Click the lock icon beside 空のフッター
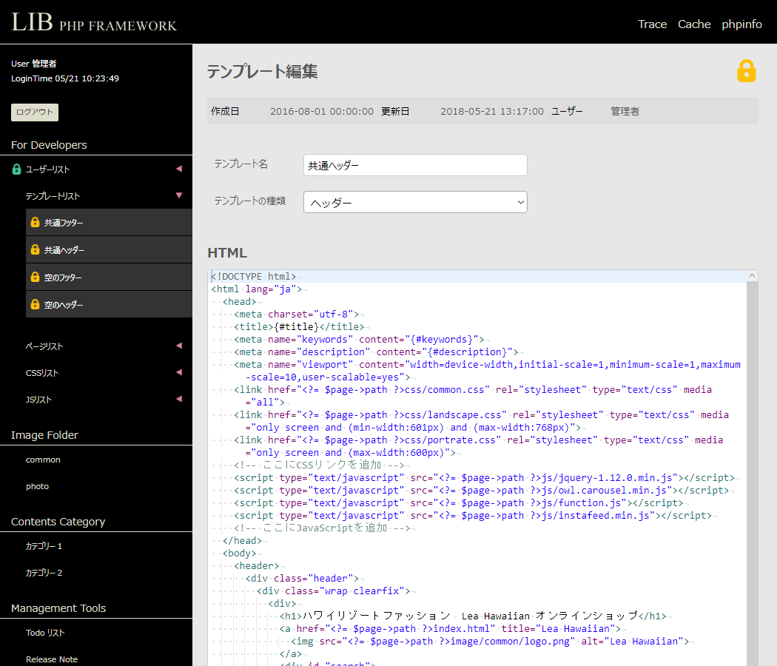This screenshot has height=666, width=777. click(x=34, y=277)
